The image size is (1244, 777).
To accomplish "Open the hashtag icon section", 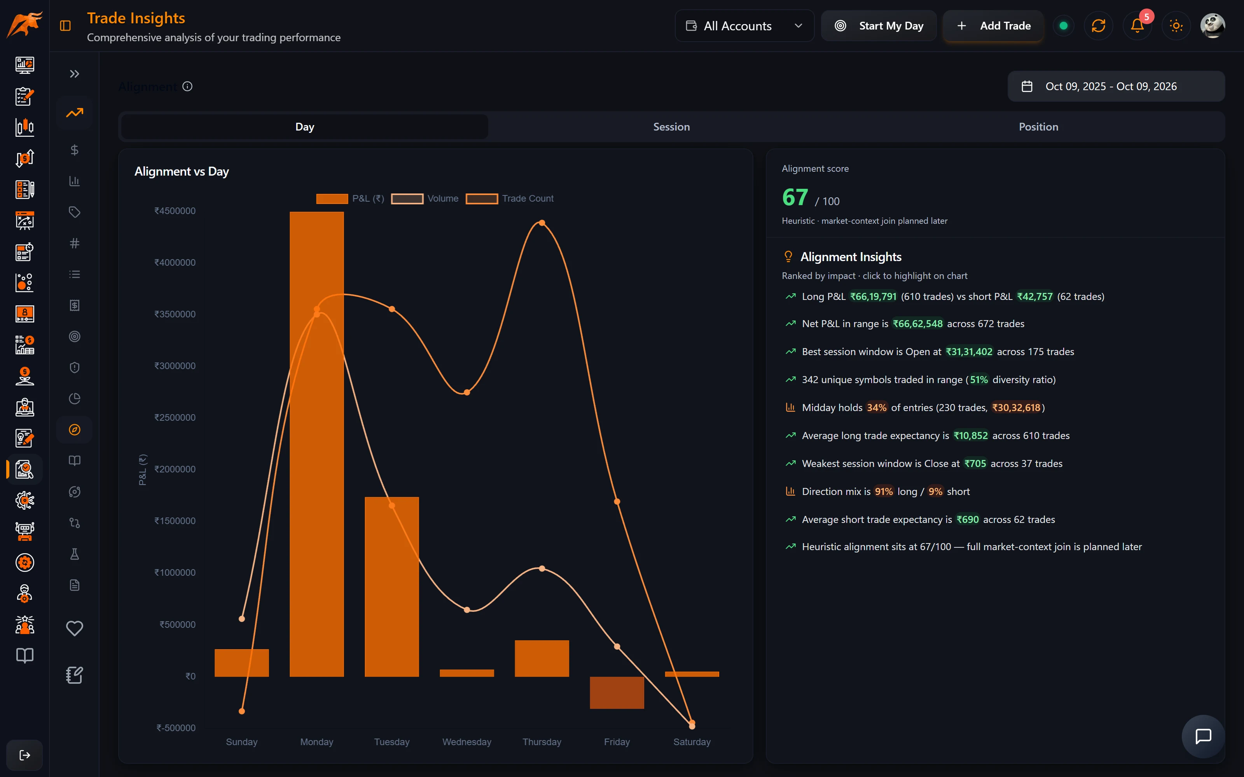I will click(75, 243).
